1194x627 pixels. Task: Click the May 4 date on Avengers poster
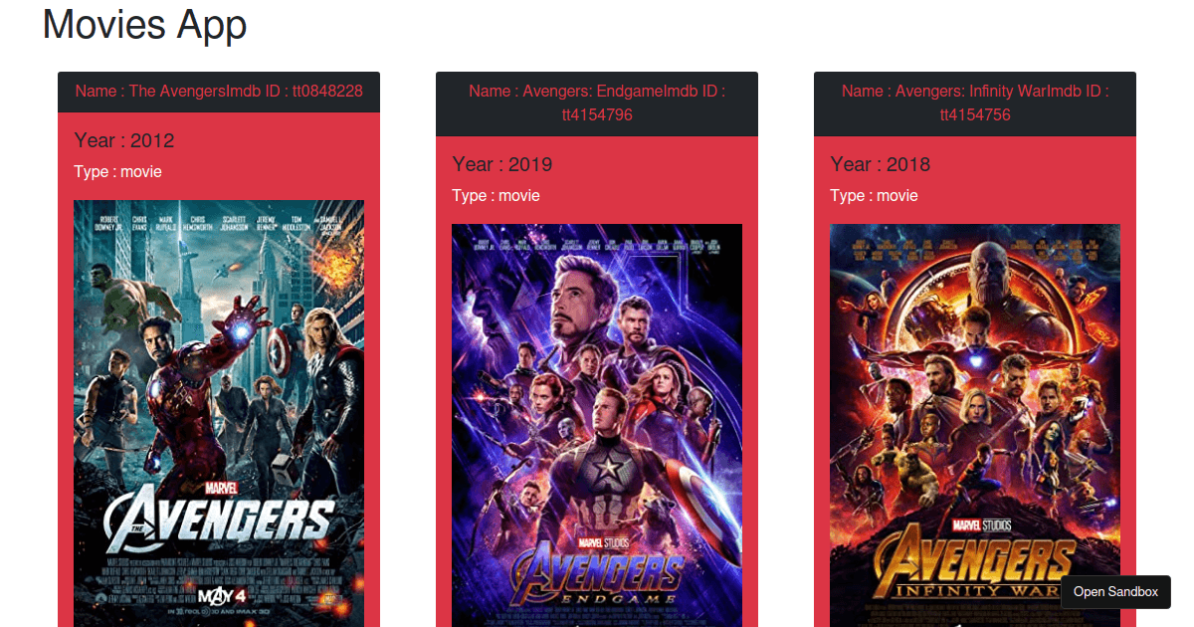pyautogui.click(x=221, y=596)
